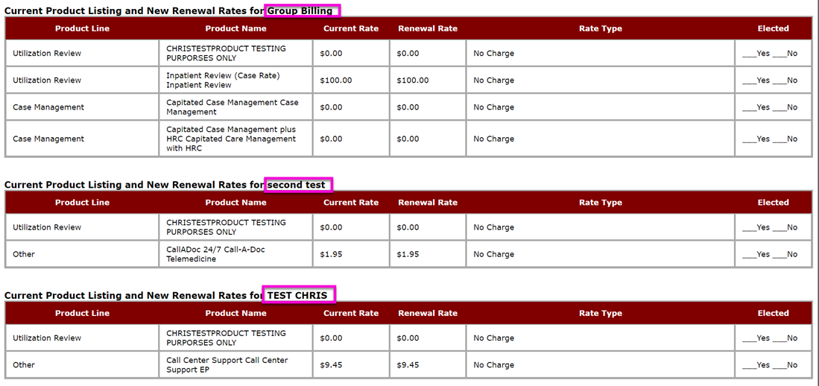
Task: Click the $100.00 renewal rate cell
Action: [413, 80]
